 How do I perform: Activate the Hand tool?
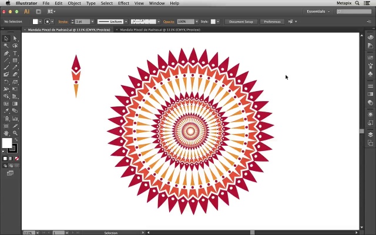click(x=6, y=133)
